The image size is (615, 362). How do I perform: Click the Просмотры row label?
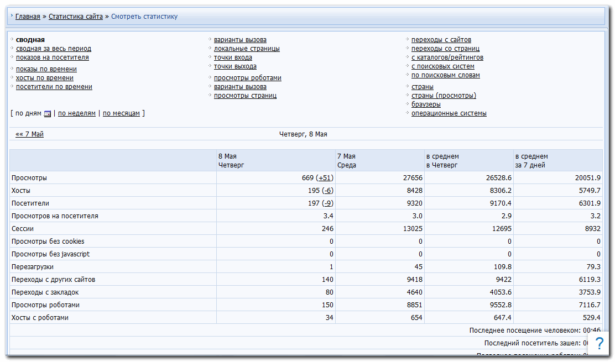[x=29, y=178]
